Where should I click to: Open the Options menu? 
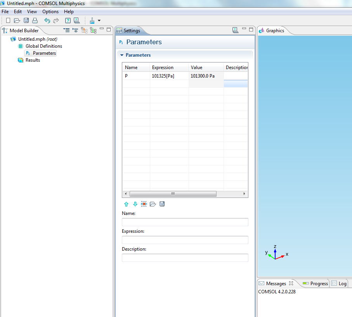click(x=50, y=12)
